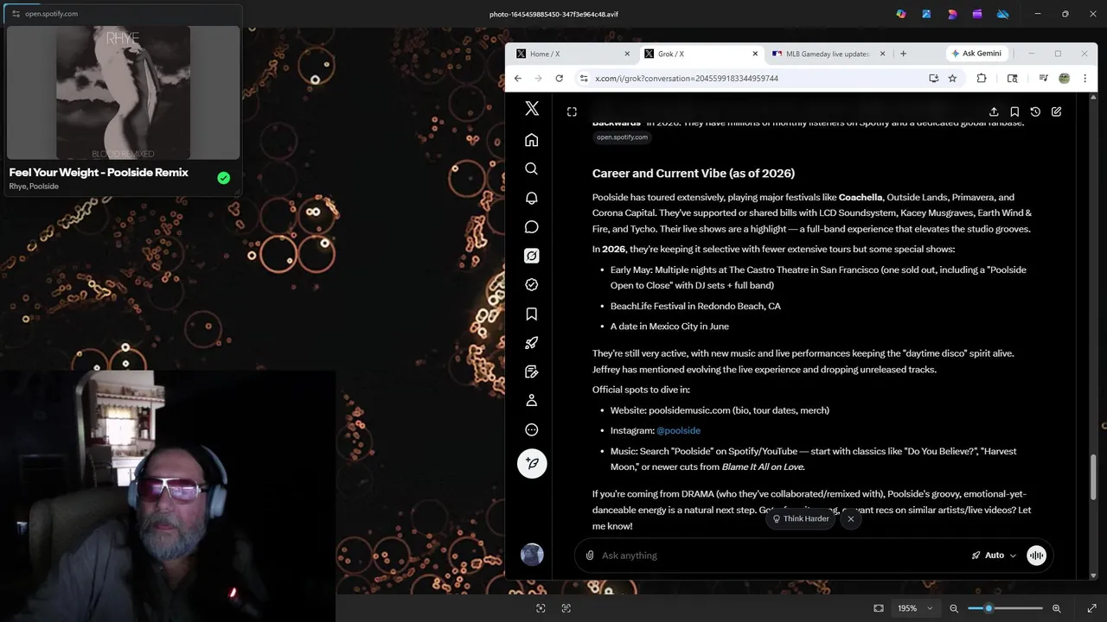Image resolution: width=1107 pixels, height=622 pixels.
Task: Click the Photos zoom in magnifier
Action: point(1056,608)
